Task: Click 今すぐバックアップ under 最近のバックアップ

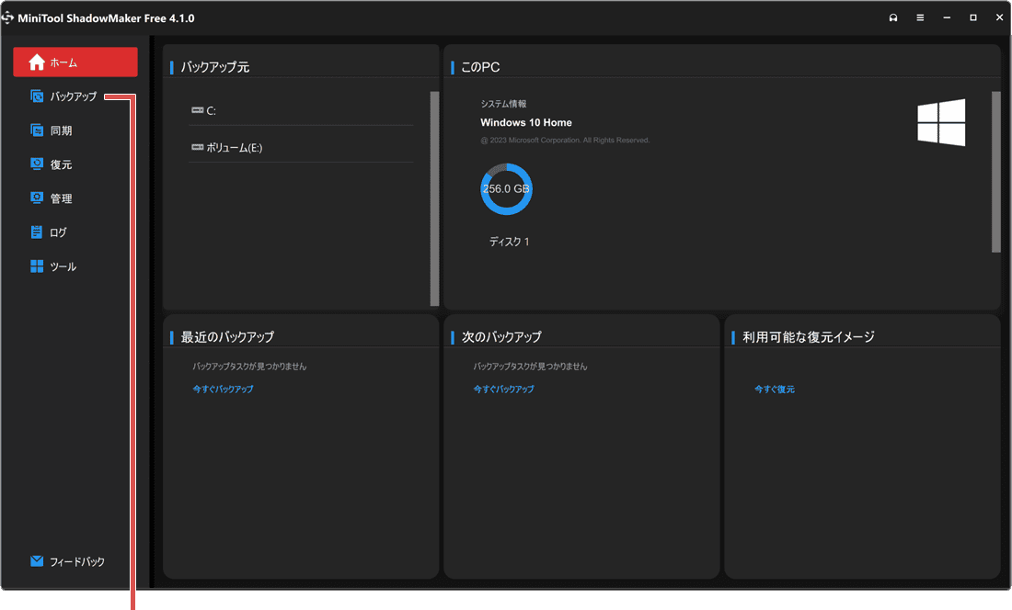Action: 223,389
